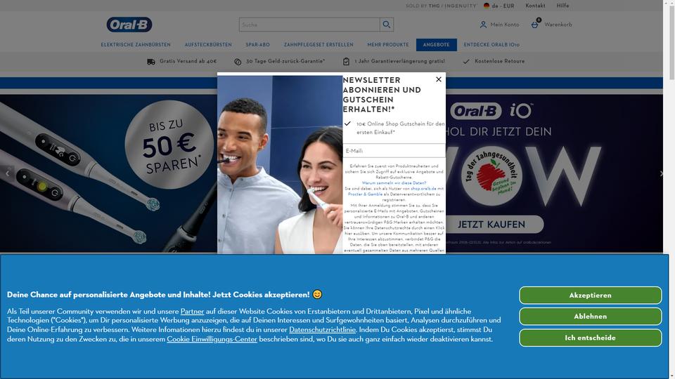Open Entdecke OralB iO10 menu item
The width and height of the screenshot is (675, 379).
click(x=491, y=45)
